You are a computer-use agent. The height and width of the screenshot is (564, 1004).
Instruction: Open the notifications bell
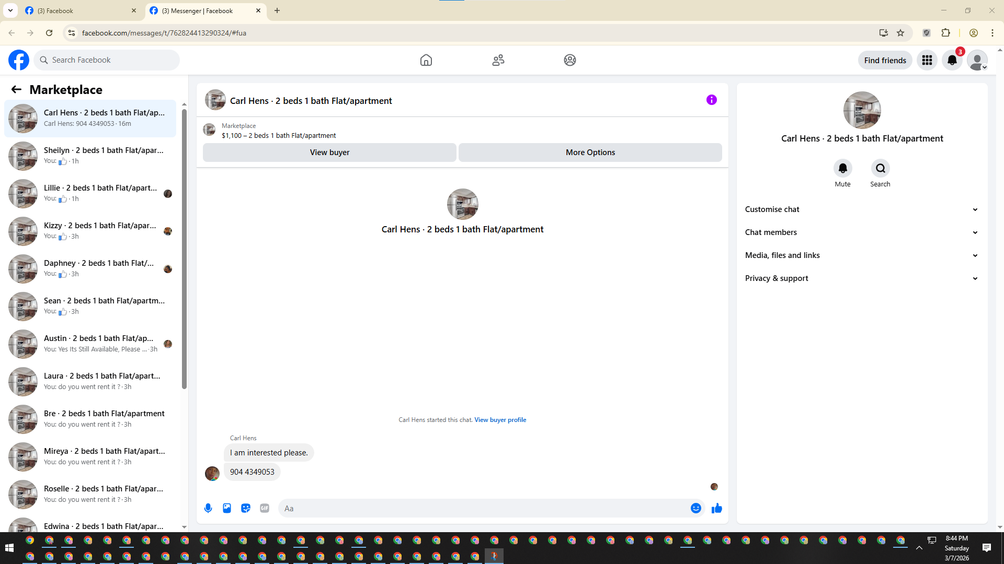tap(952, 60)
